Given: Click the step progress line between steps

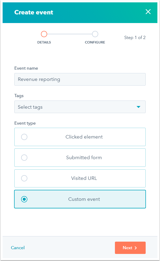Looking at the screenshot, I should coord(69,34).
